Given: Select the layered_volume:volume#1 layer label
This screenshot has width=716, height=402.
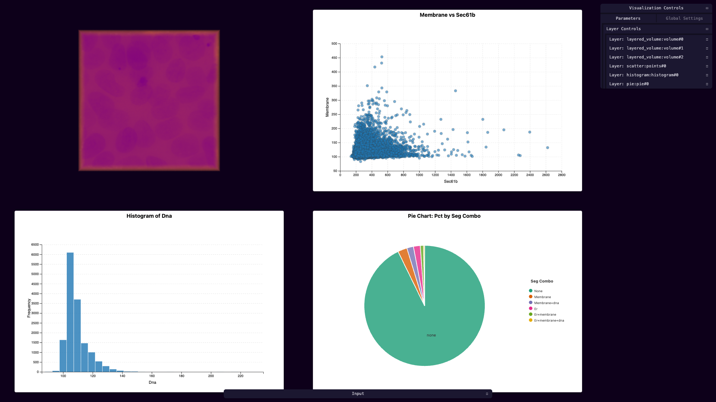Looking at the screenshot, I should [646, 48].
